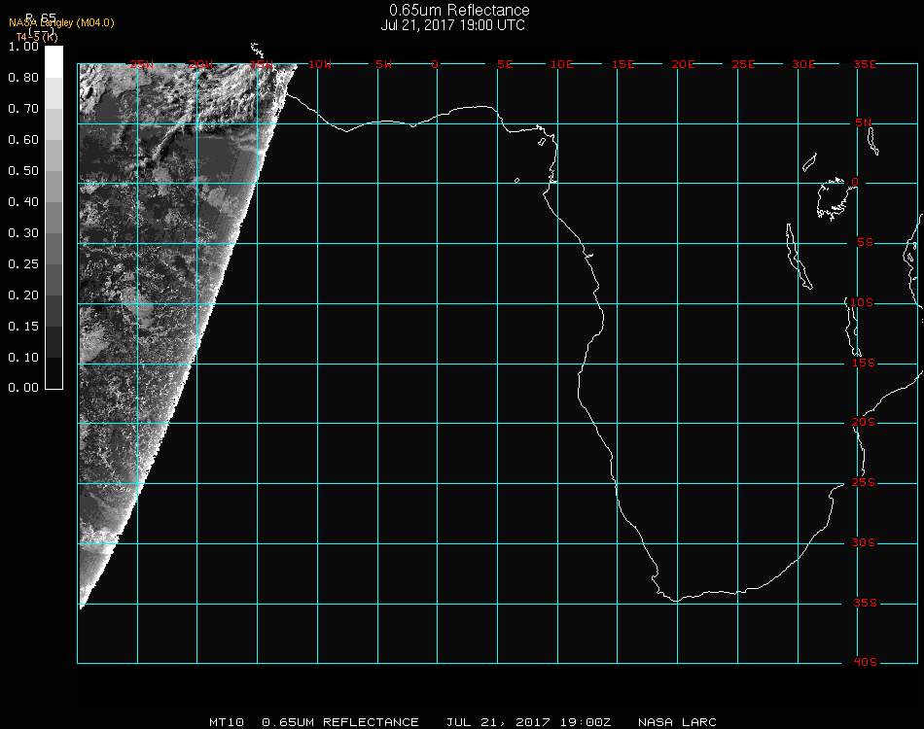Click the 15W longitude label
924x729 pixels.
pyautogui.click(x=262, y=64)
